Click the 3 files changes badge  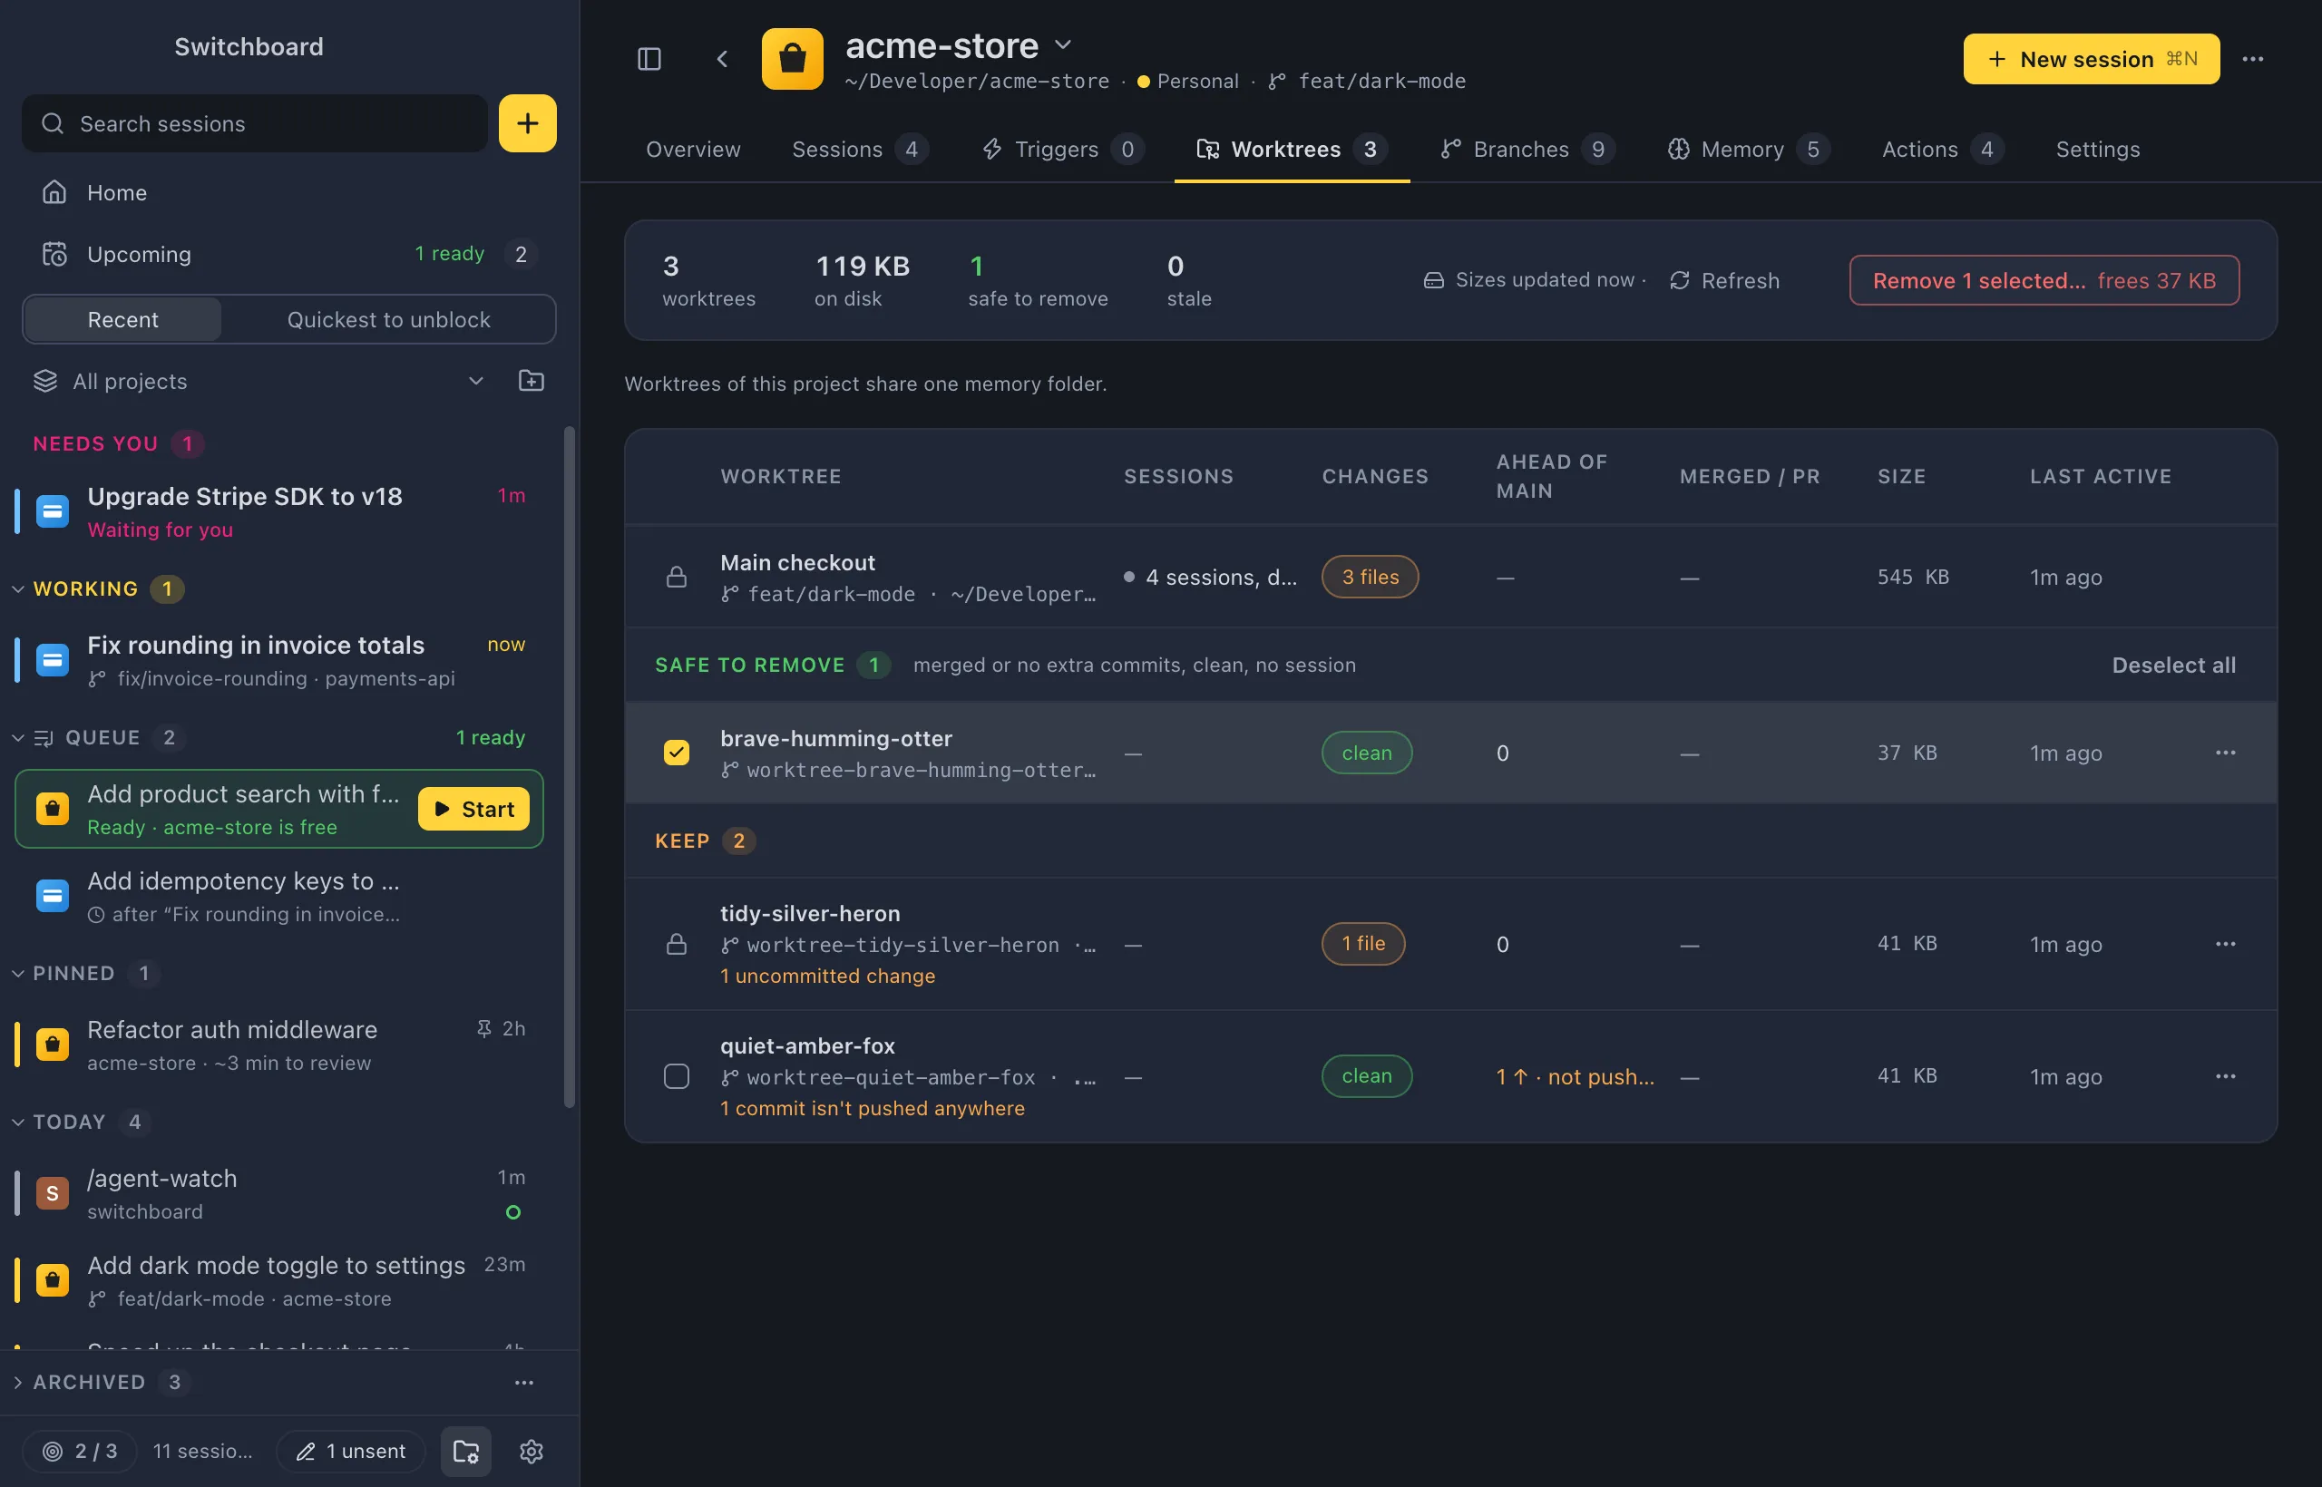[1370, 577]
